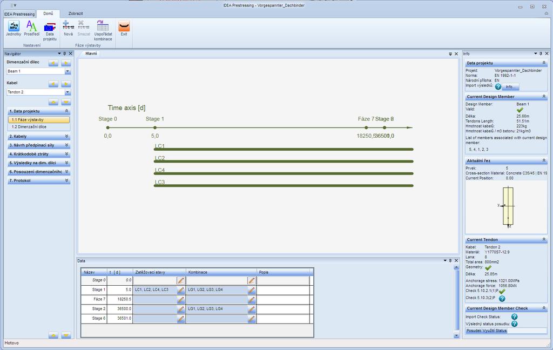
Task: Click time cell 18250.5 of Fáze 7
Action: tap(119, 299)
